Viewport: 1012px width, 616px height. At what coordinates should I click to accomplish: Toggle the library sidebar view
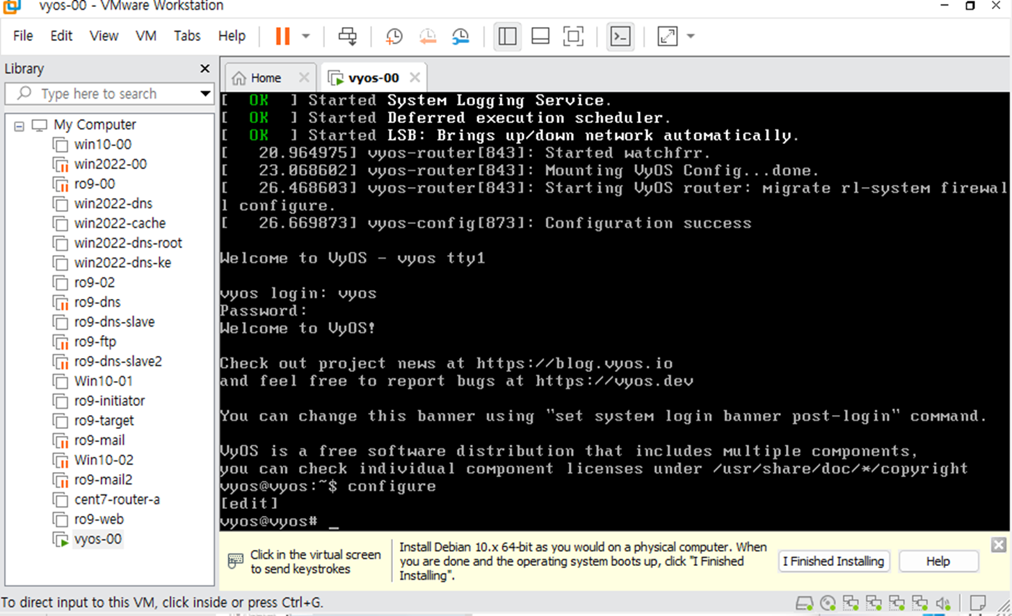click(x=508, y=36)
